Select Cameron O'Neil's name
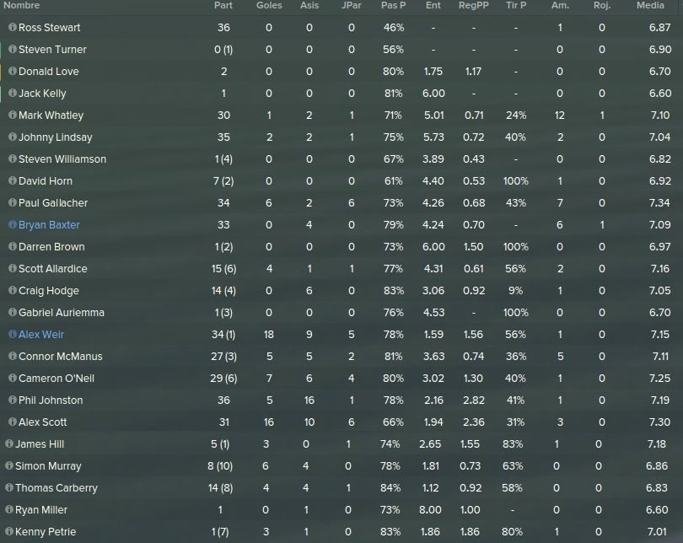The image size is (683, 543). [56, 379]
